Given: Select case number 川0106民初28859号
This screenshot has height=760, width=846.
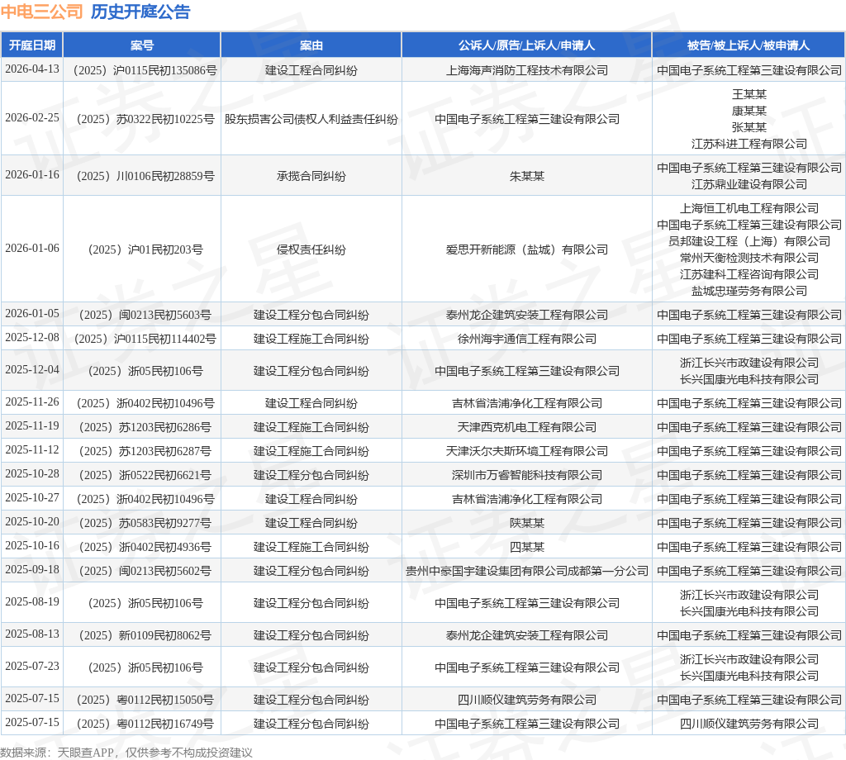Looking at the screenshot, I should coord(145,177).
